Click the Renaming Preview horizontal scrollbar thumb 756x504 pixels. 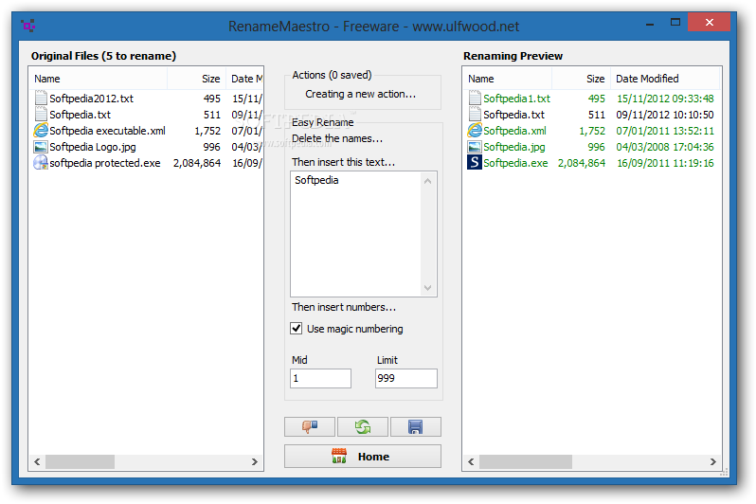[x=526, y=461]
